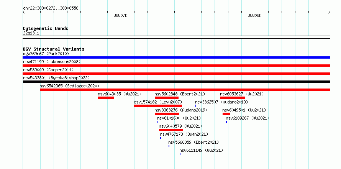Click the red nsv589009 variant bar
The width and height of the screenshot is (341, 169).
pos(176,74)
